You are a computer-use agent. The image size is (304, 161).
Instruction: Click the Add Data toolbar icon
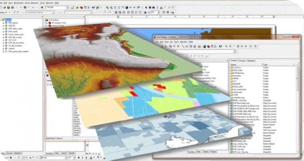pos(43,7)
